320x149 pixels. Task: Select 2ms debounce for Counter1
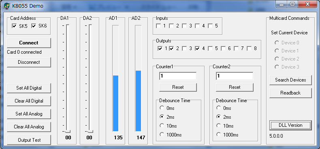(x=162, y=117)
